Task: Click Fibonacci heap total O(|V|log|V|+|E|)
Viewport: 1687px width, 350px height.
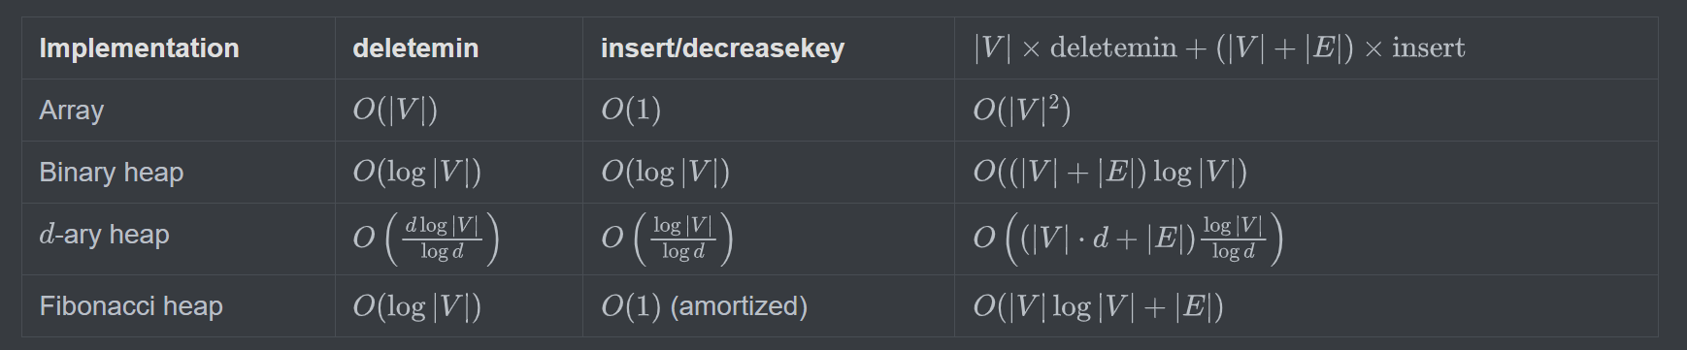Action: (x=1099, y=306)
